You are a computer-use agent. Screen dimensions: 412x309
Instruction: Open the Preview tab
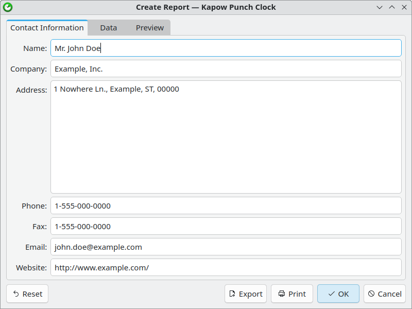pos(150,28)
